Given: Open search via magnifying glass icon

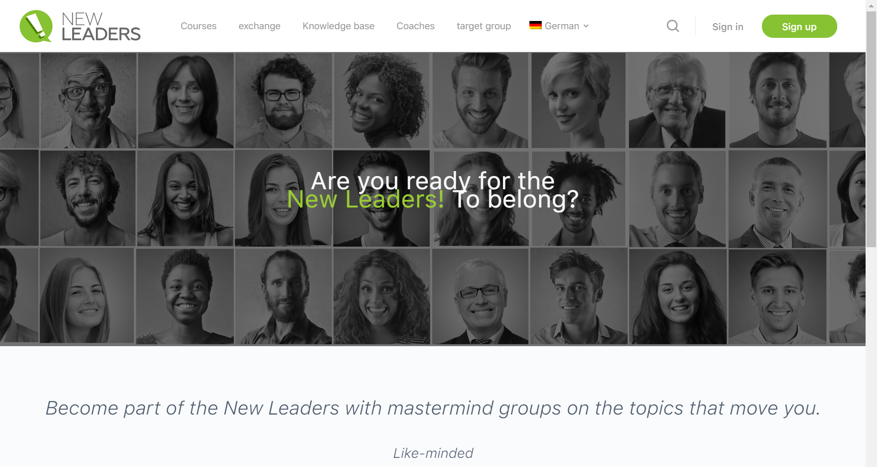Looking at the screenshot, I should click(x=673, y=26).
